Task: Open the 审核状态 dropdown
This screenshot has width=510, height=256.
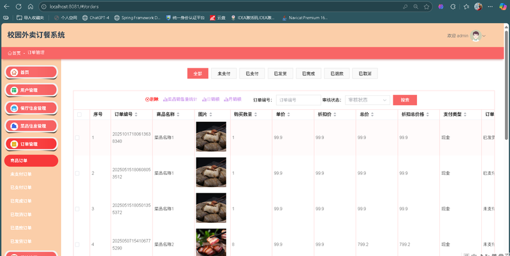Action: tap(367, 100)
